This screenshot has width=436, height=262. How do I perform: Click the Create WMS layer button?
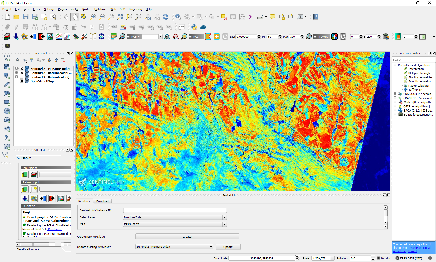187,237
